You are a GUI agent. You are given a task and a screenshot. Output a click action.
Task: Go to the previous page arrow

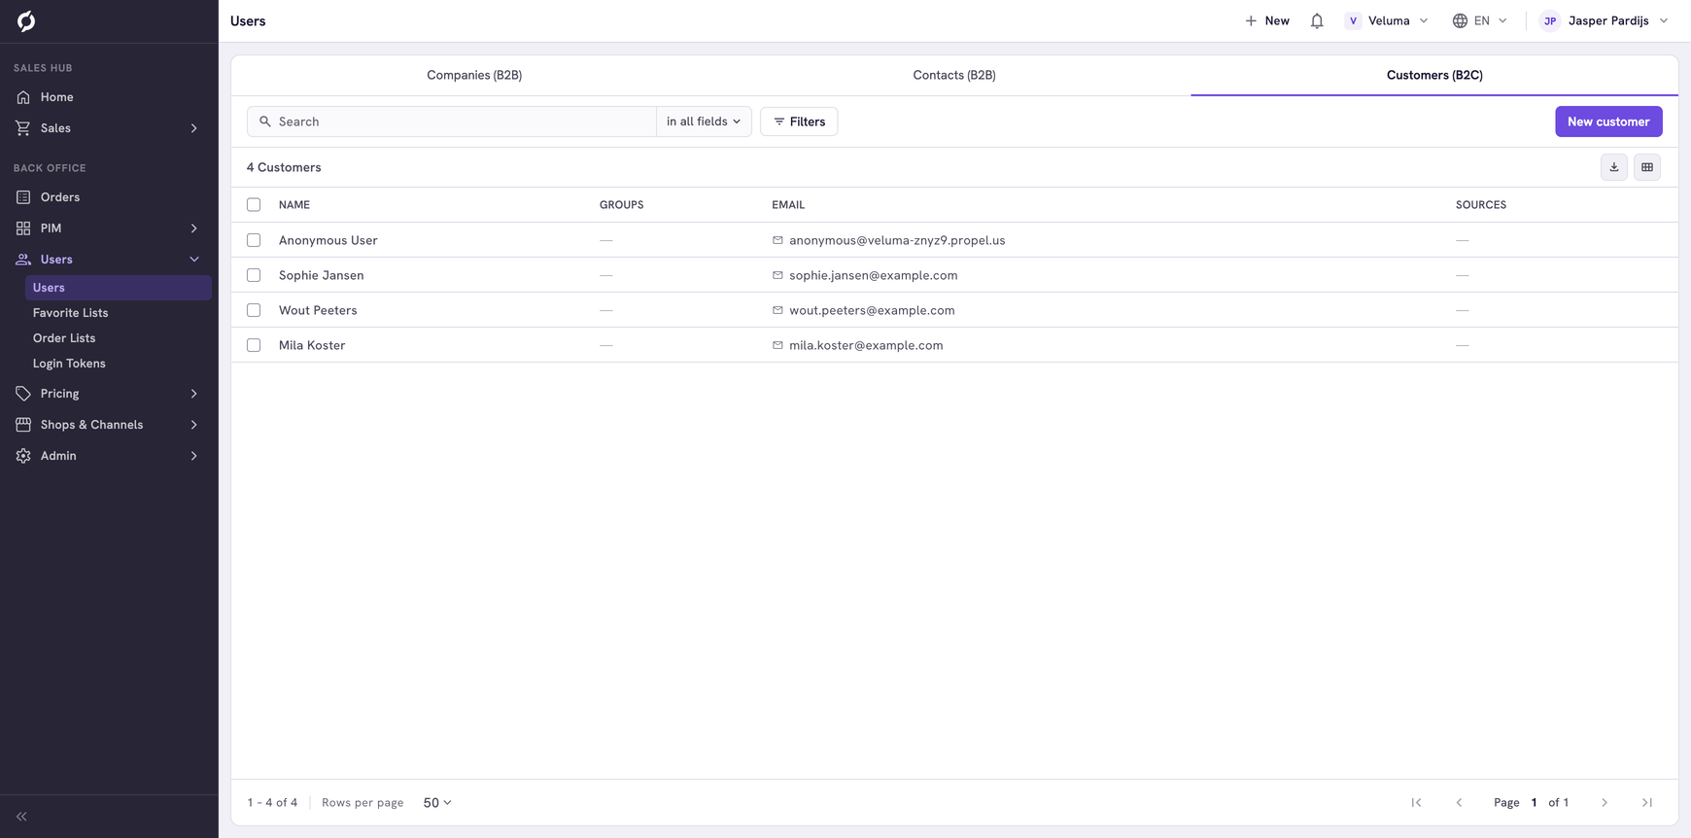pyautogui.click(x=1459, y=803)
